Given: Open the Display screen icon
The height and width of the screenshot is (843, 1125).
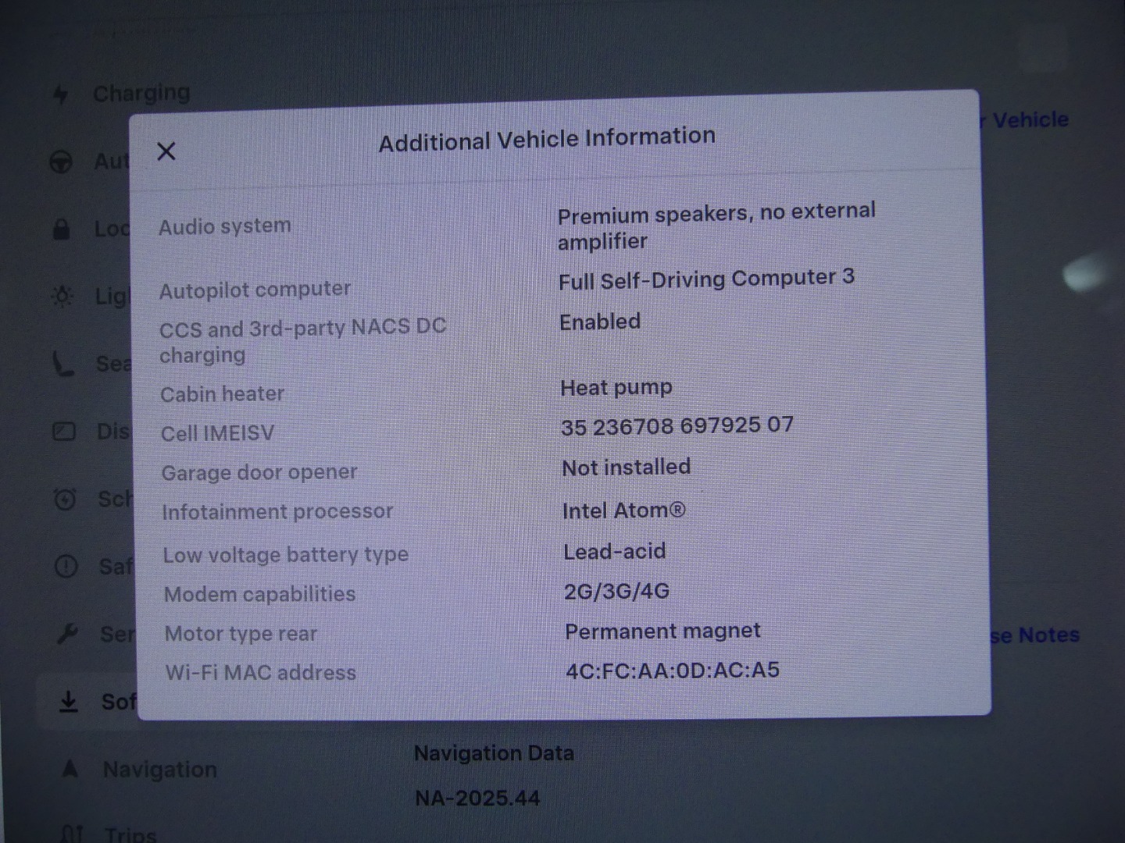Looking at the screenshot, I should click(64, 431).
